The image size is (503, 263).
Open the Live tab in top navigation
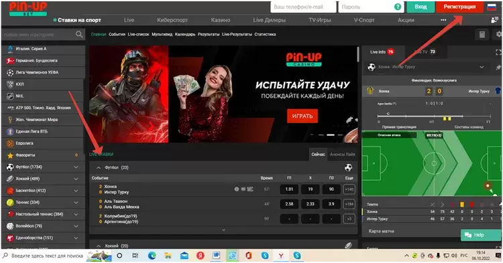129,20
